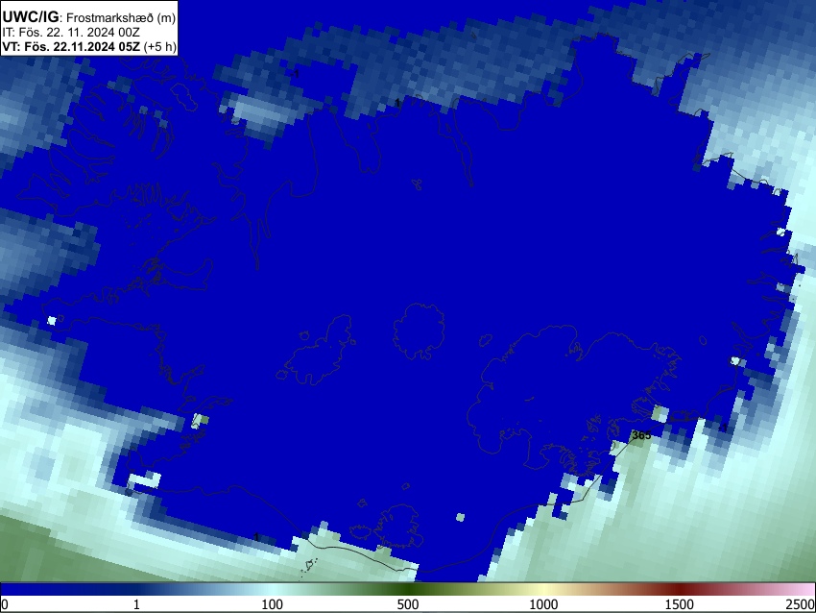816x613 pixels.
Task: Click the "2500" label on the color scale
Action: click(801, 604)
